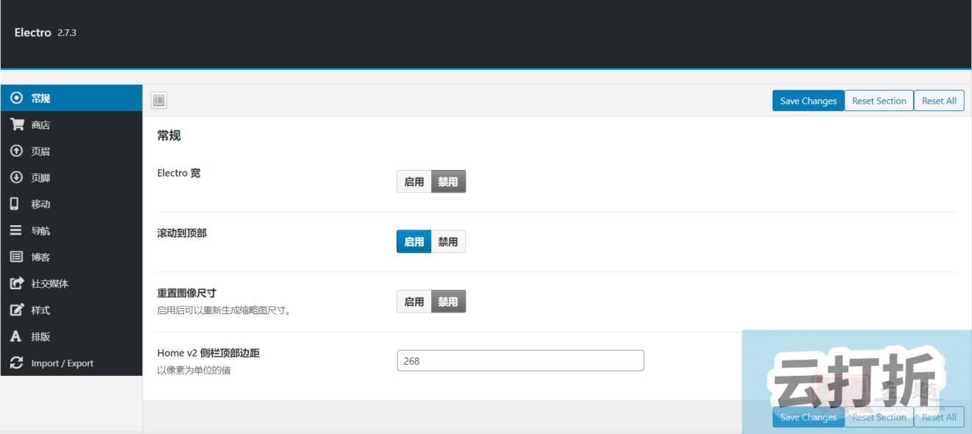972x434 pixels.
Task: Click top Reset Section button
Action: tap(879, 101)
